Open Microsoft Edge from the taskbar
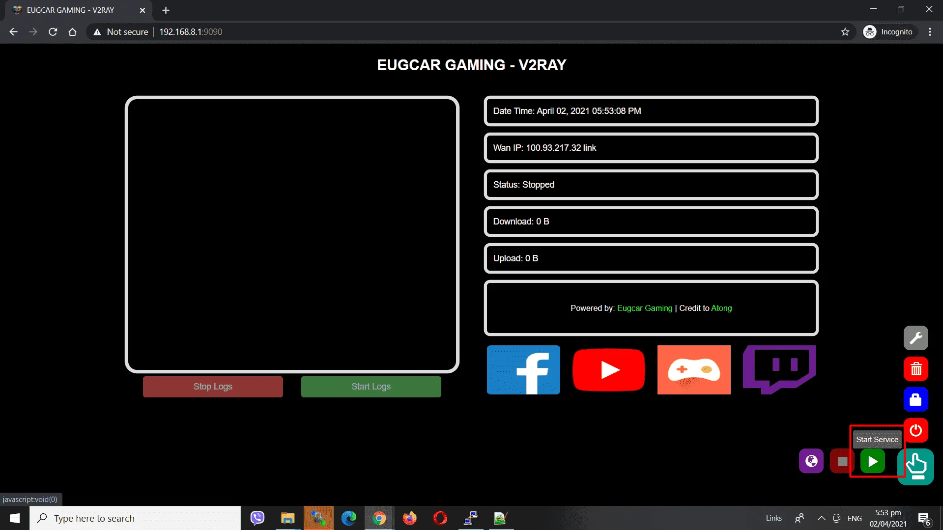 [349, 518]
